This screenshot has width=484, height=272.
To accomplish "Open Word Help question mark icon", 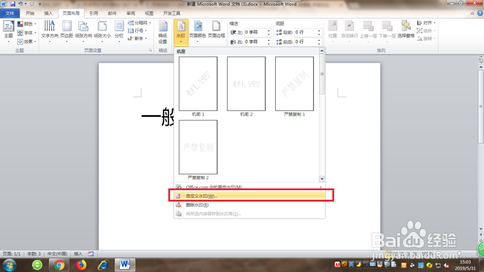I will 480,13.
